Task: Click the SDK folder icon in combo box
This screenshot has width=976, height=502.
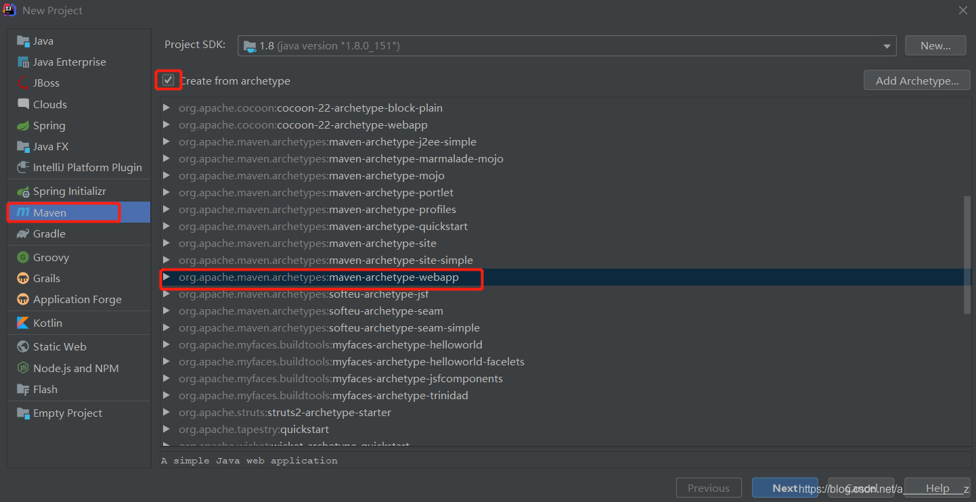Action: [250, 46]
